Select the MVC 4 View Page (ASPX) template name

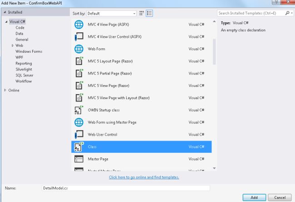108,25
